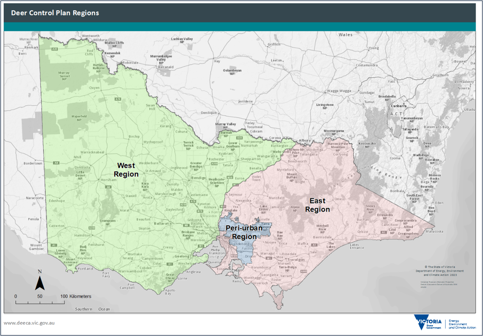Click the 'Apollo Bay' label
This screenshot has height=336, width=483.
click(x=170, y=292)
